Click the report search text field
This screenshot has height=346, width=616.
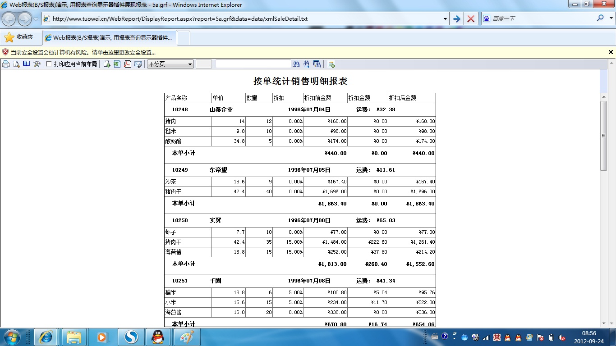pyautogui.click(x=253, y=64)
